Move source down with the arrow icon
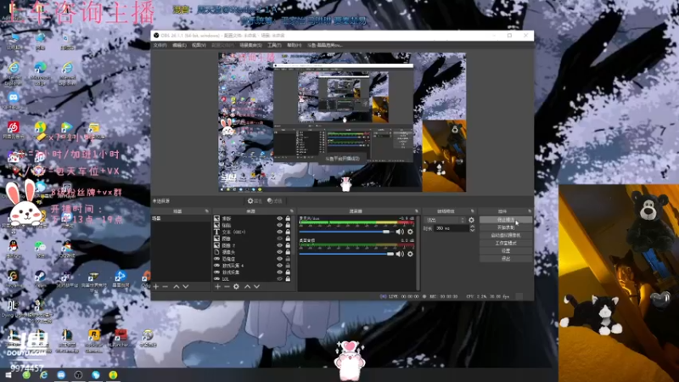Screen dimensions: 679x382 click(x=257, y=287)
